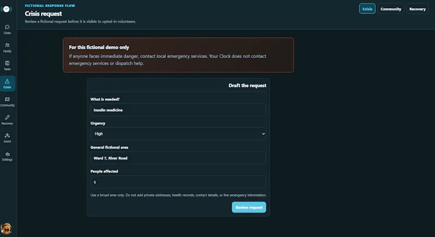Click the People affected number field

(178, 182)
